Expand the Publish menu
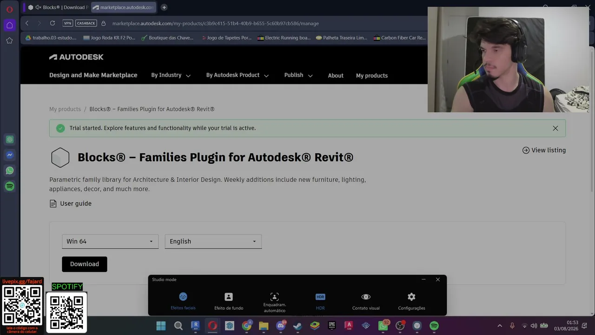The image size is (595, 335). 298,75
